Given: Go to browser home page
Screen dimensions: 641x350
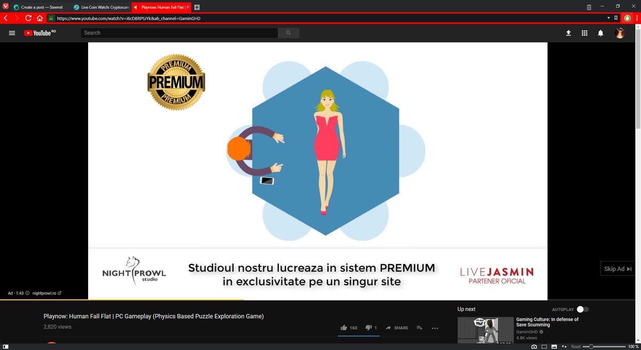Looking at the screenshot, I should click(40, 18).
